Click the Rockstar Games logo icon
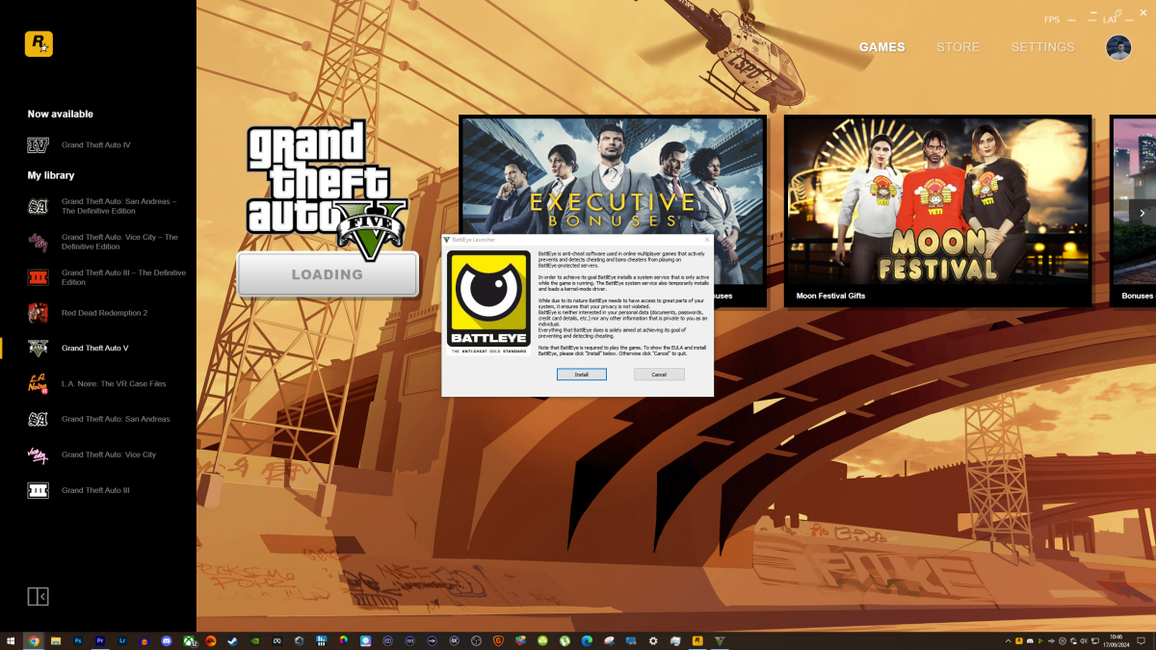1156x650 pixels. point(39,44)
